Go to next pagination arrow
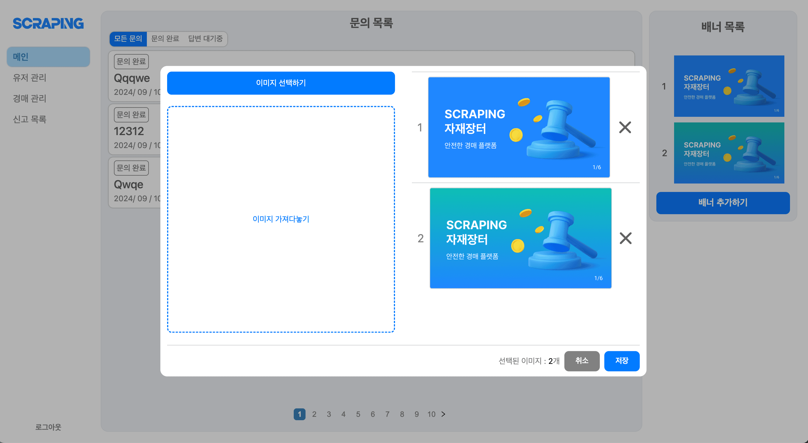The width and height of the screenshot is (808, 443). coord(443,414)
